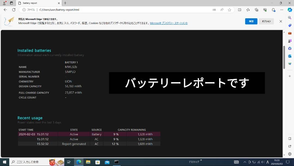Launch File Explorer from the taskbar

tap(88, 162)
